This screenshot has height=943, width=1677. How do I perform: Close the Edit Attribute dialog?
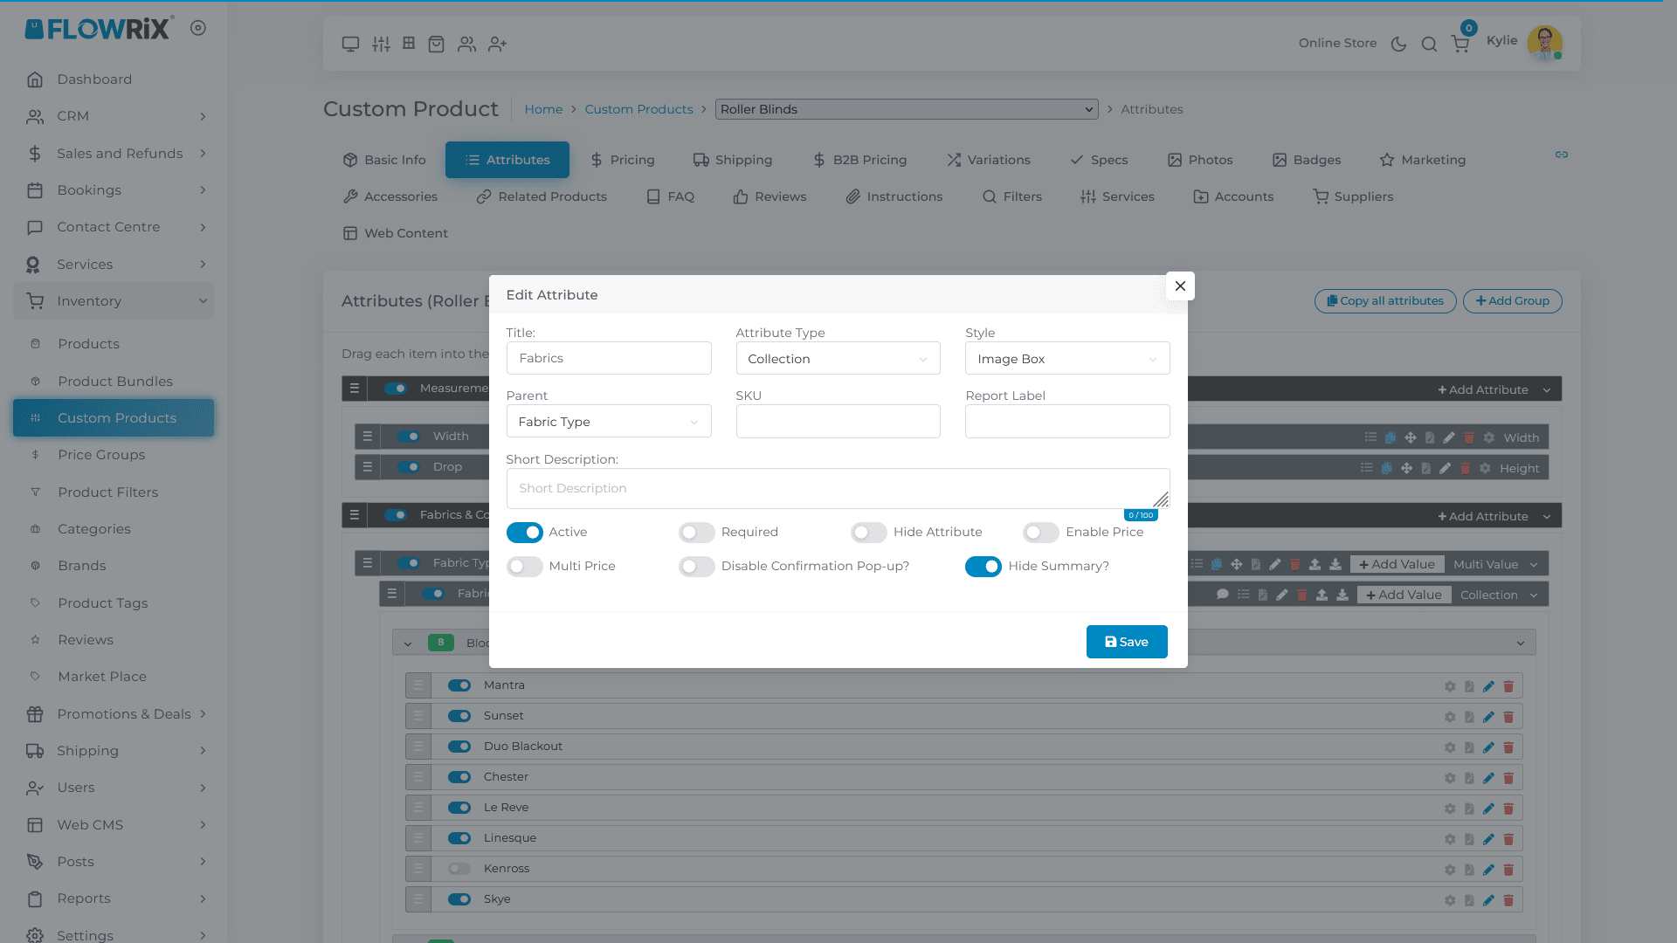(x=1180, y=286)
